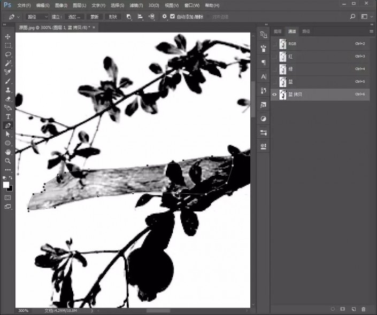The image size is (377, 315).
Task: Select the Move tool in the toolbox
Action: coord(8,36)
